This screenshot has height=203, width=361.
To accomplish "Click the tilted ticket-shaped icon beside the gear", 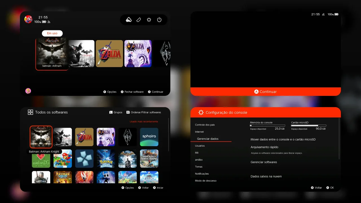I will 138,20.
